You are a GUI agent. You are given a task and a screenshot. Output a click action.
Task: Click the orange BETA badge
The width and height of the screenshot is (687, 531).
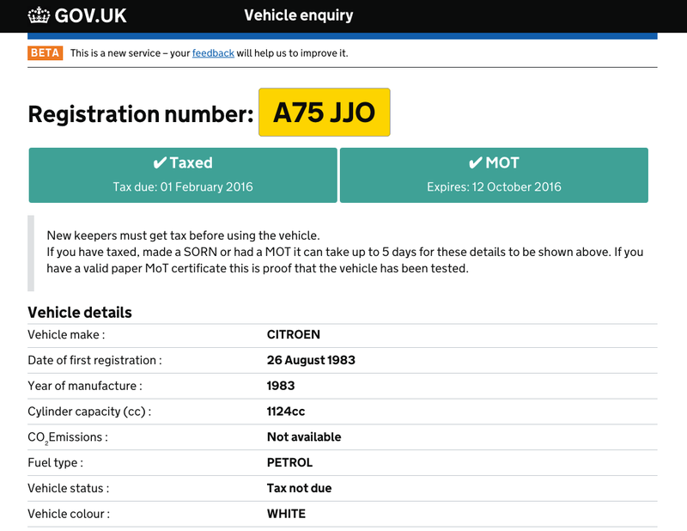[45, 52]
